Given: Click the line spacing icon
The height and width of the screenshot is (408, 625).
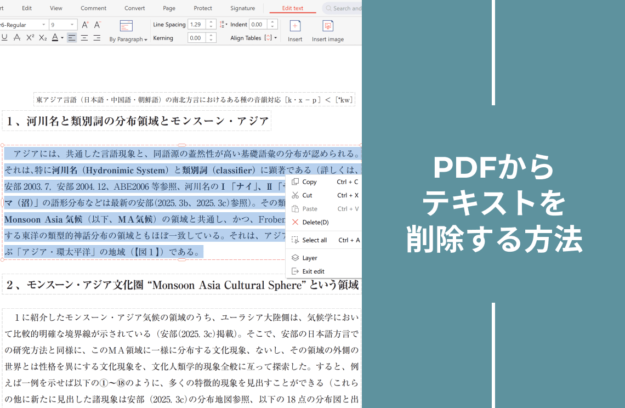Looking at the screenshot, I should pos(223,25).
